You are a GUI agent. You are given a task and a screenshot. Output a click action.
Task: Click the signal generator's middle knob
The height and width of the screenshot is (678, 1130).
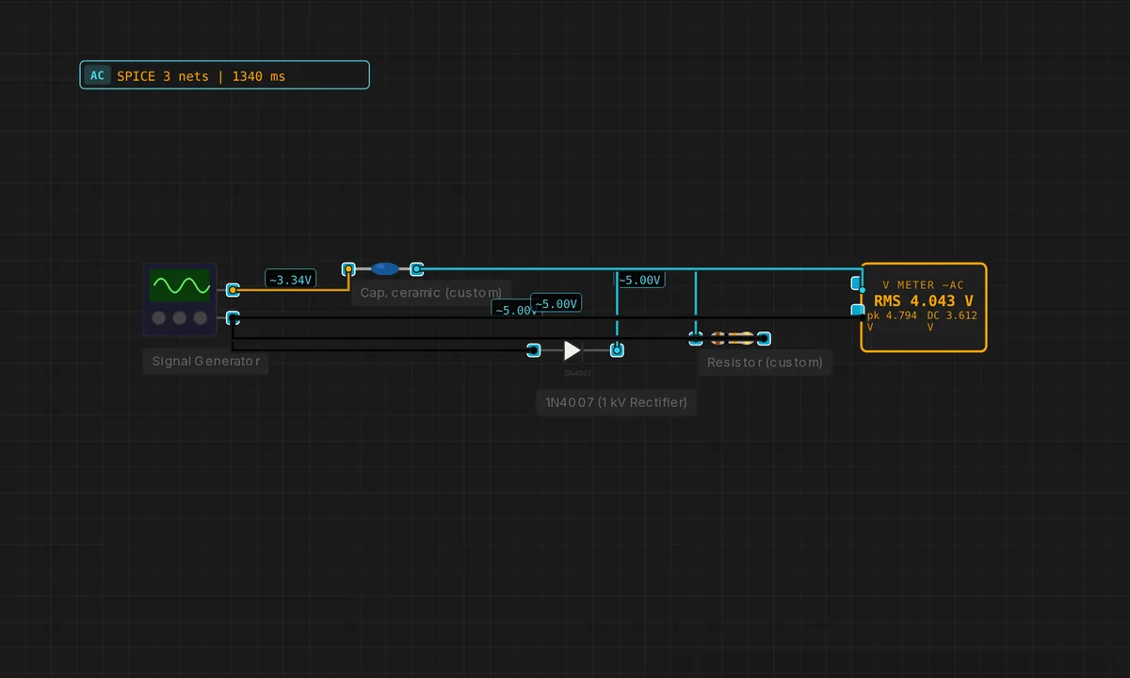(x=180, y=318)
